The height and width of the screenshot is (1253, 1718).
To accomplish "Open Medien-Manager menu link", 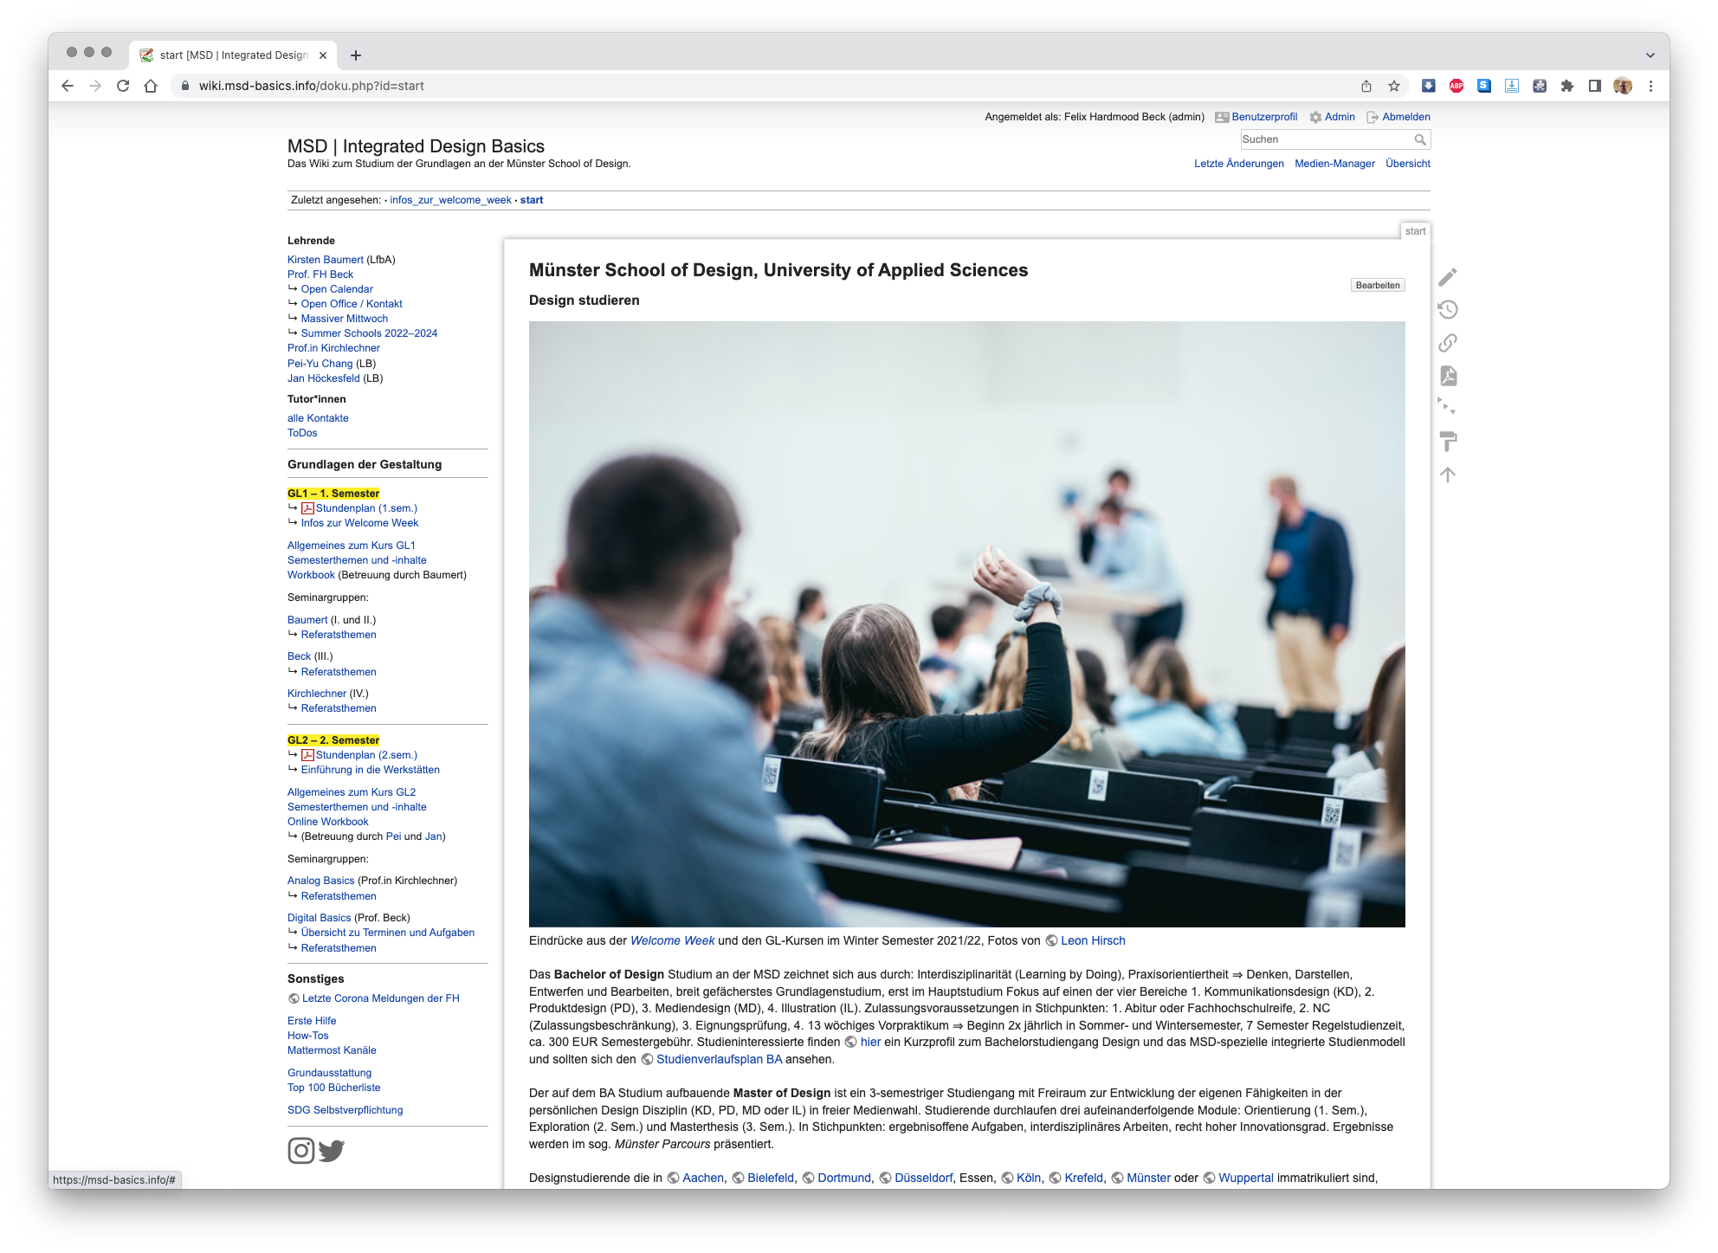I will (1334, 164).
